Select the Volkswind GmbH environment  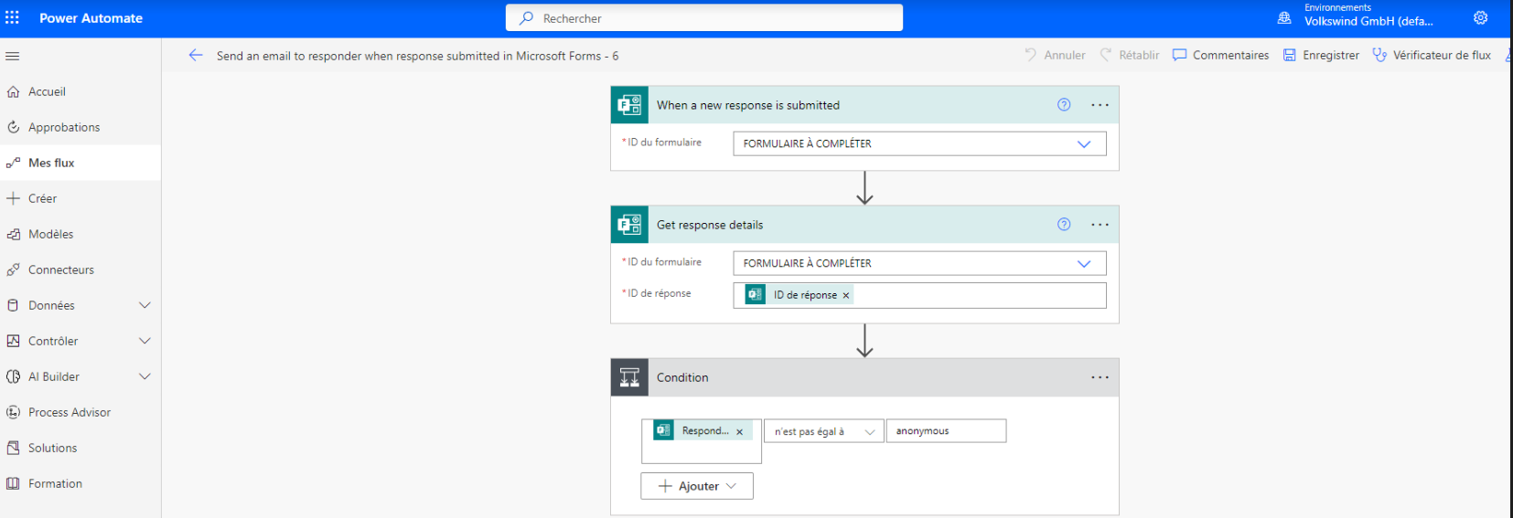[x=1368, y=21]
